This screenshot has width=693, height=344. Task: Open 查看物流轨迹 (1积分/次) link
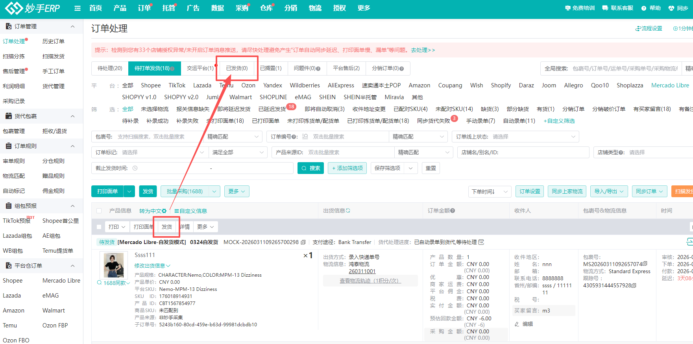[370, 281]
